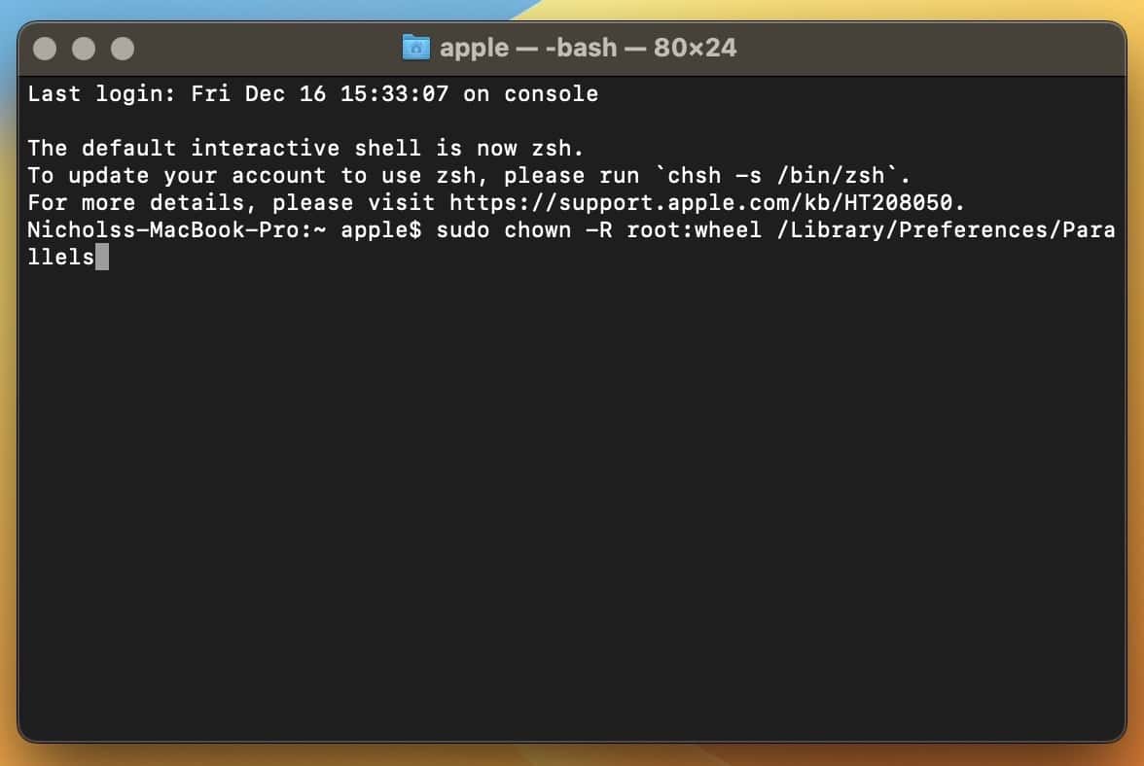Click the word 'sudo' in the command
The image size is (1144, 766).
[463, 230]
